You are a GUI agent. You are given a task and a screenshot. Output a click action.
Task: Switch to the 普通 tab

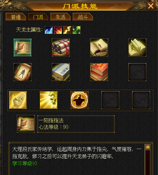coord(16,17)
